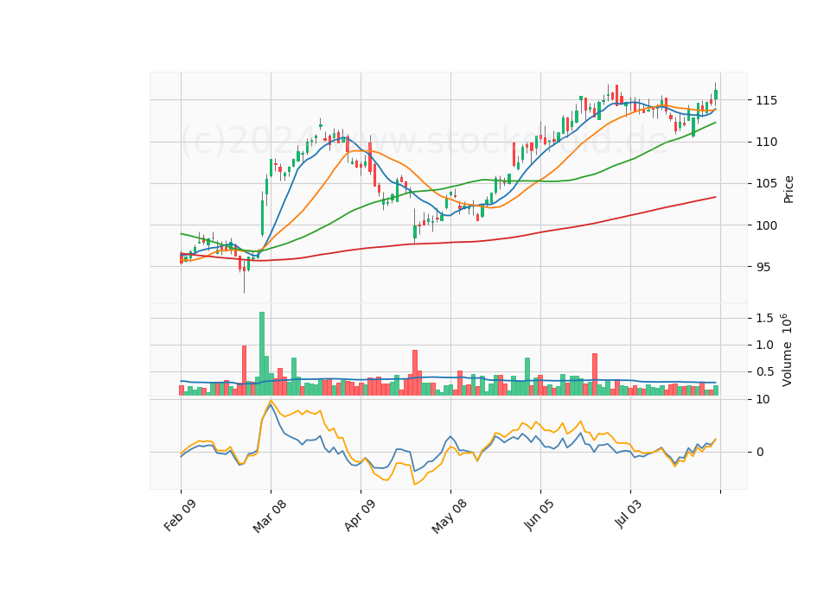Click the last green candlestick at chart's right edge
The width and height of the screenshot is (830, 596).
pos(716,94)
